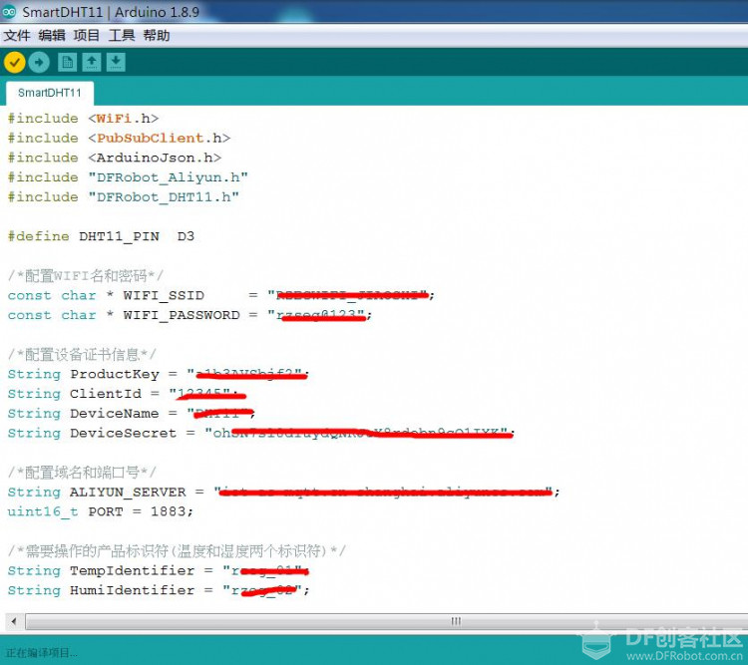Click the 'String ALIYUN_SERVER' line
The width and height of the screenshot is (748, 665).
point(284,493)
